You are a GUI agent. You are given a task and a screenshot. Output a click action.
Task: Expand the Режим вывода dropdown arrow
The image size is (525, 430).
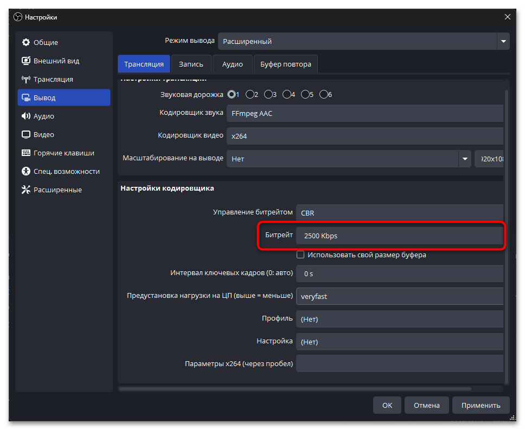[503, 41]
